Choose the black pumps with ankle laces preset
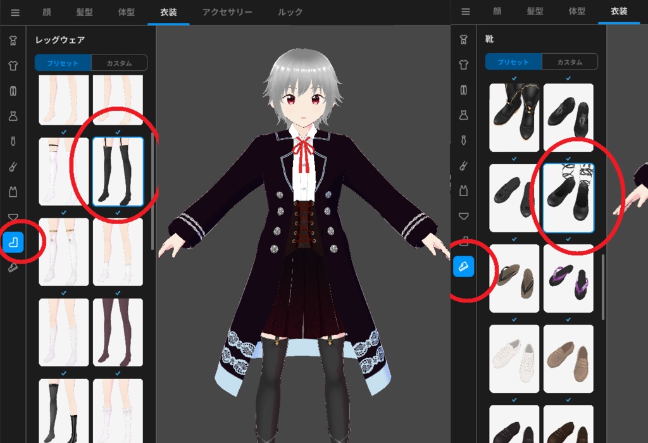648x443 pixels. (568, 198)
